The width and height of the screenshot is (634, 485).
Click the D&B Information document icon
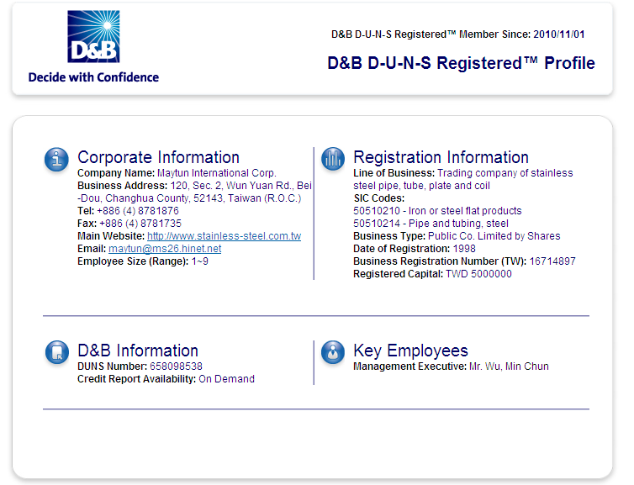[x=57, y=352]
